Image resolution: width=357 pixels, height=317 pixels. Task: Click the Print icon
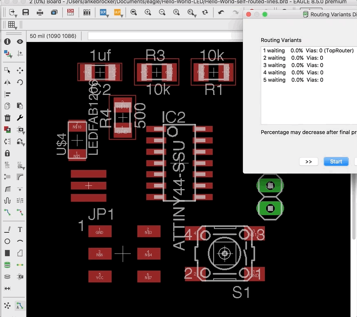(x=40, y=12)
